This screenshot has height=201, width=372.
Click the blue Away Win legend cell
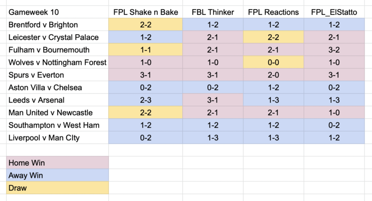point(57,175)
